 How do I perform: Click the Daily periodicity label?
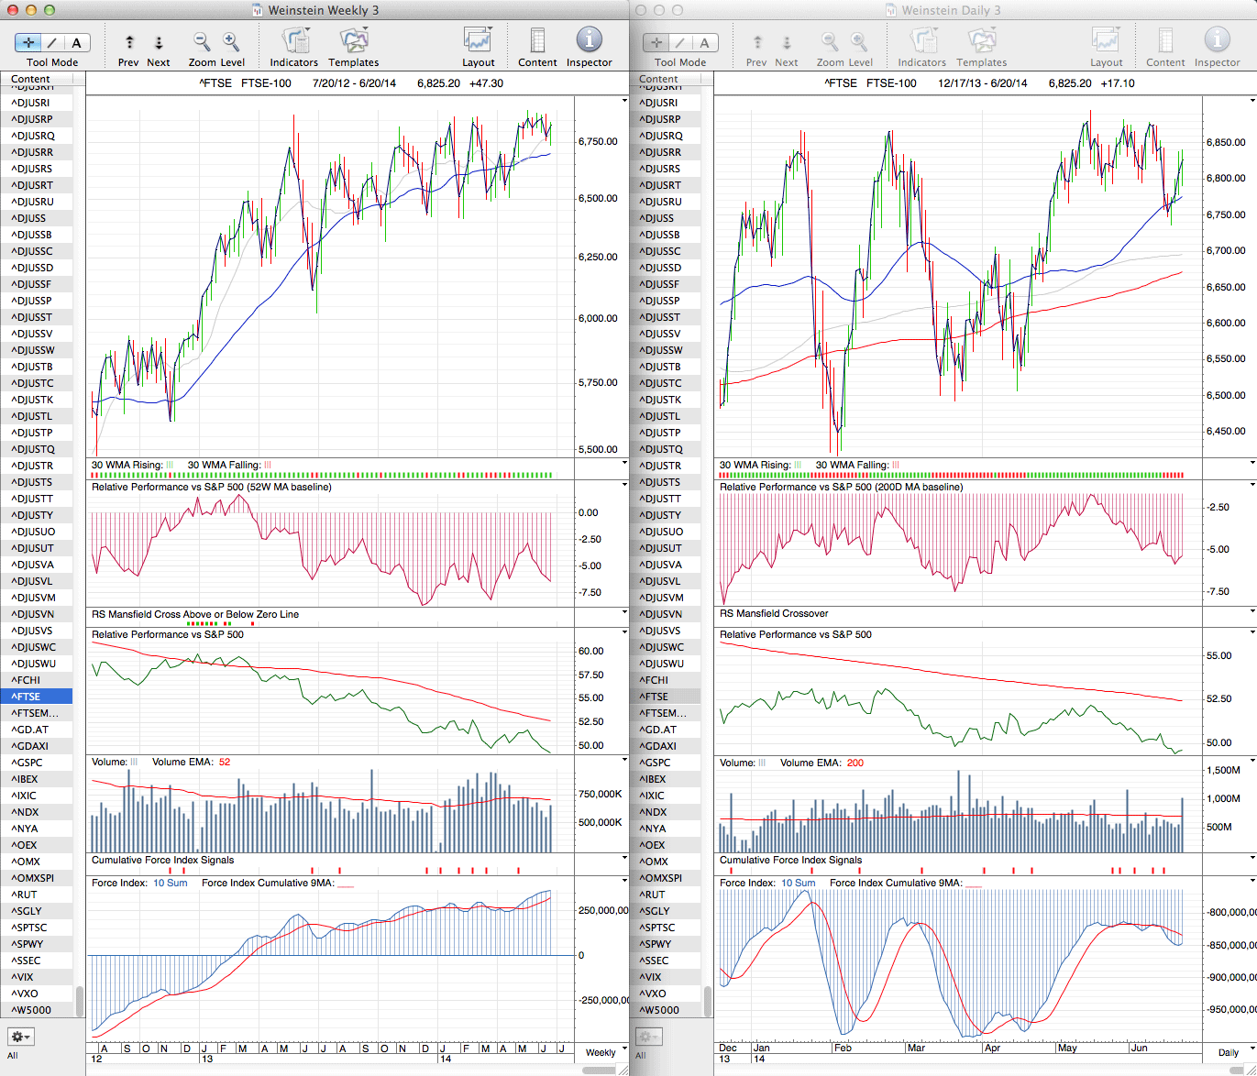click(1229, 1052)
